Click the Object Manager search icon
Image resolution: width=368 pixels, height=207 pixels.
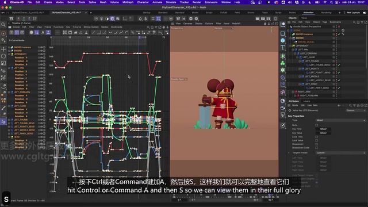354,22
